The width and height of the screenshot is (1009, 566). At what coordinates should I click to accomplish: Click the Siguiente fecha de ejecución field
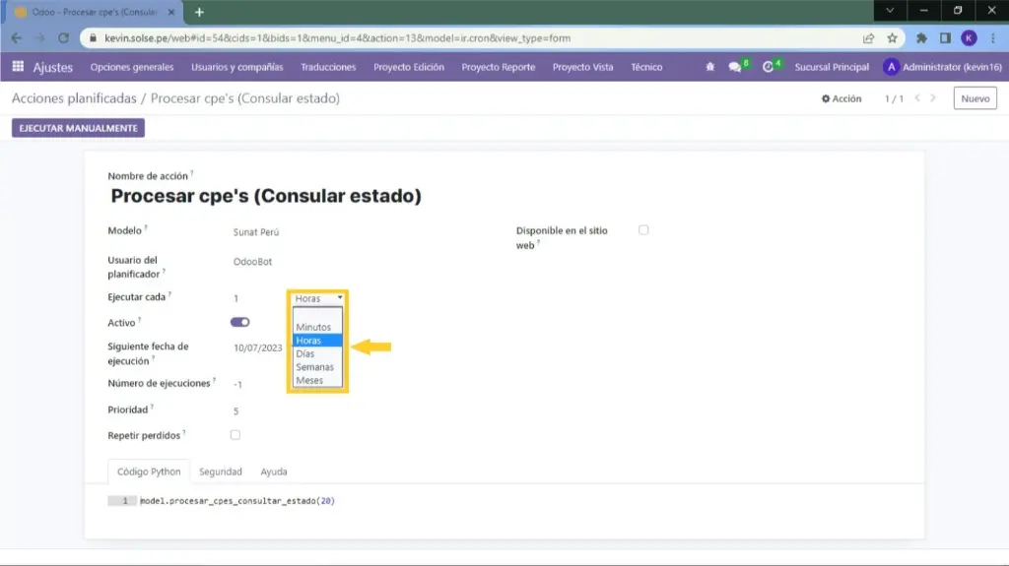[x=258, y=347]
